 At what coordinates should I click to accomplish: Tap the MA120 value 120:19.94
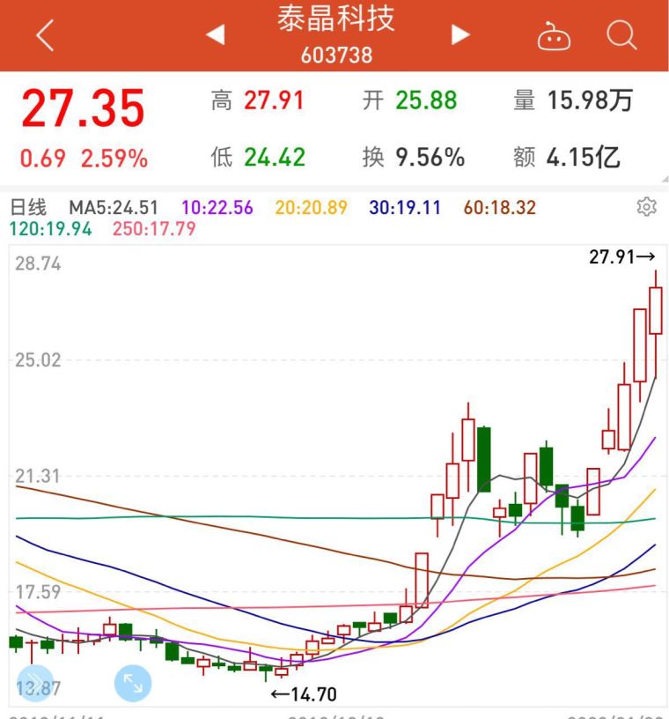click(50, 229)
